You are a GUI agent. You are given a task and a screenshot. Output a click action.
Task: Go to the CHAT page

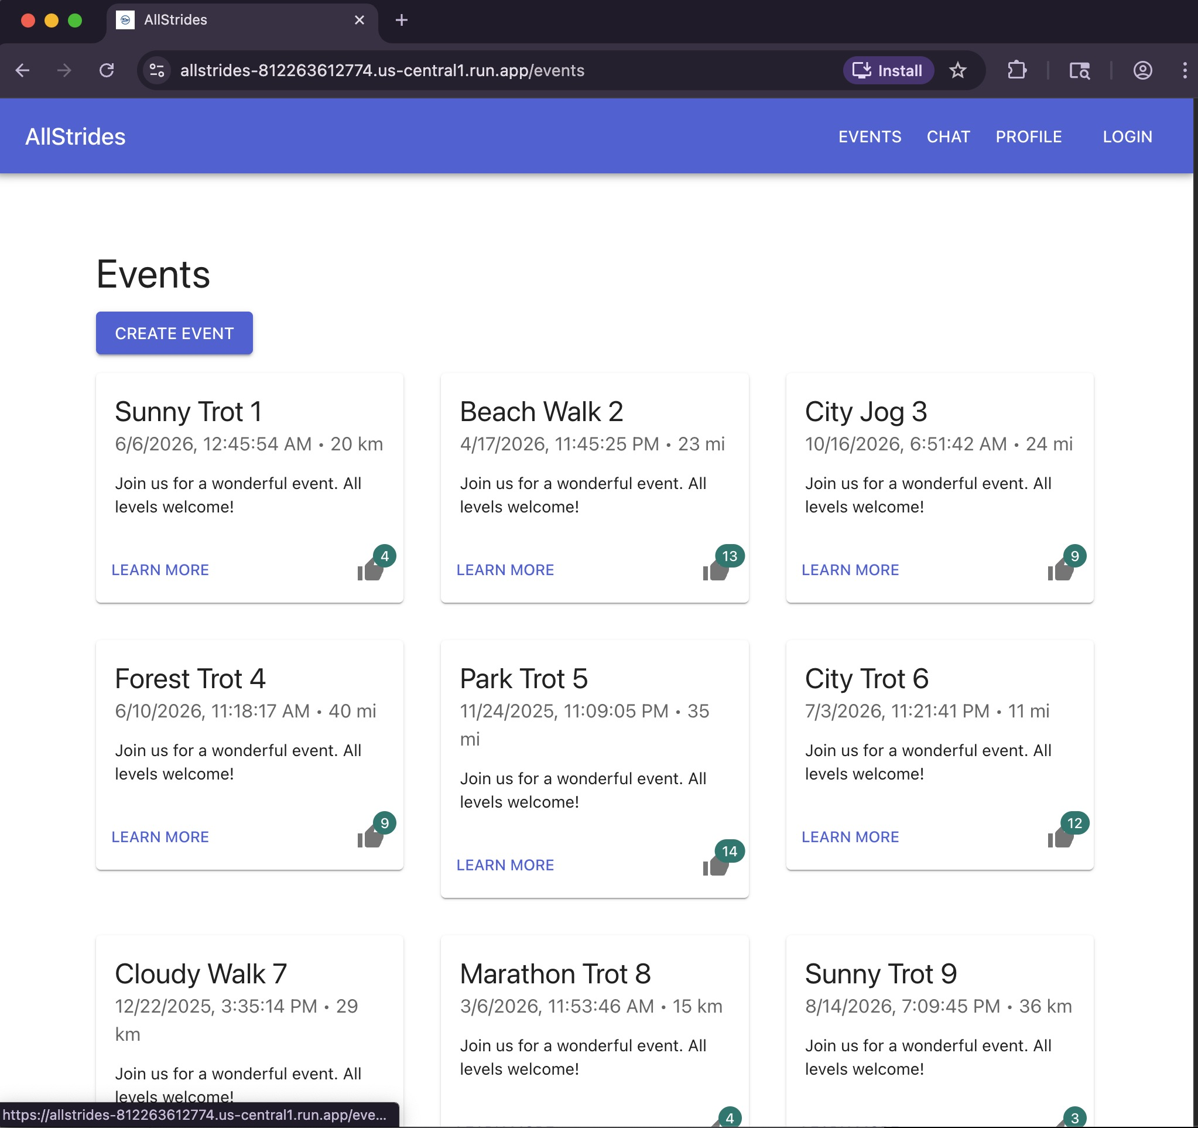click(x=948, y=137)
